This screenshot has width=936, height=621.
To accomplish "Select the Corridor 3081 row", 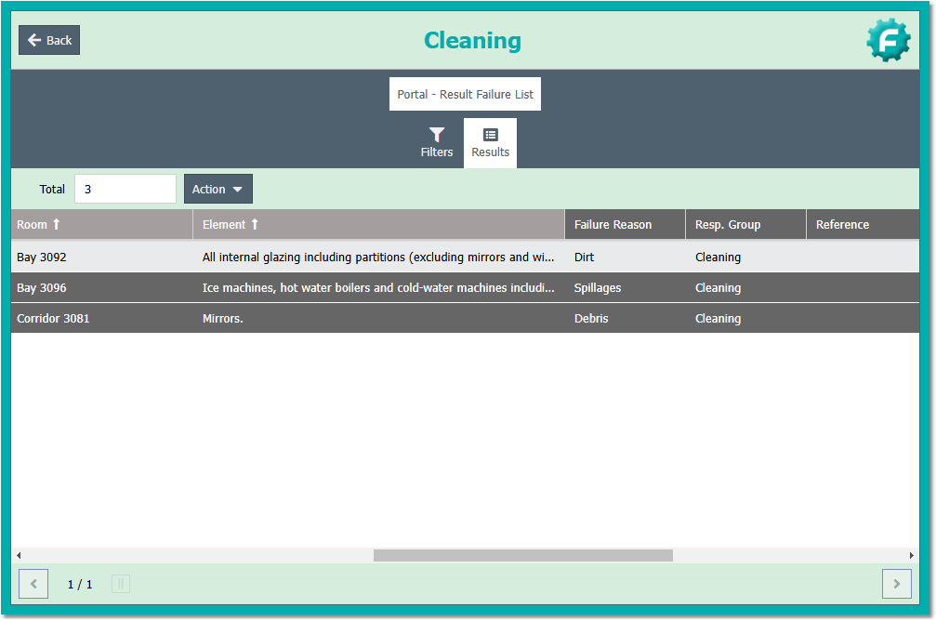I will (465, 318).
